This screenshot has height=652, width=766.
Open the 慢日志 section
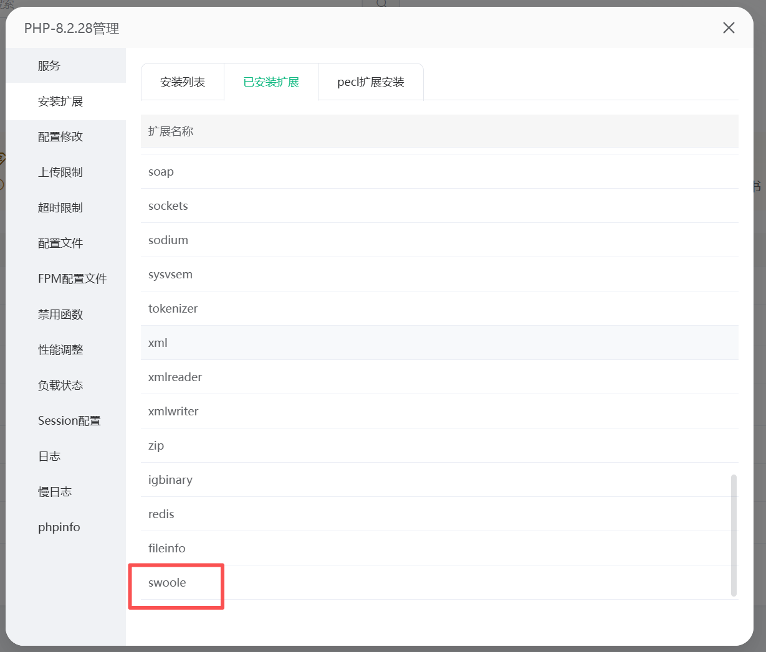pyautogui.click(x=55, y=492)
